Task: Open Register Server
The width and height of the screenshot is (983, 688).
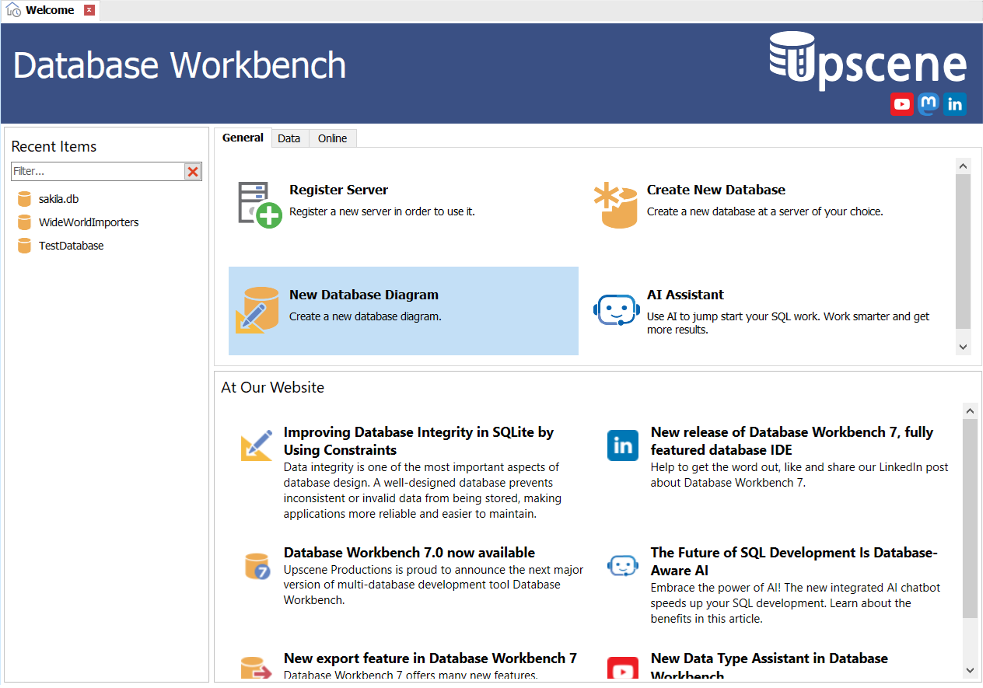Action: click(x=338, y=190)
